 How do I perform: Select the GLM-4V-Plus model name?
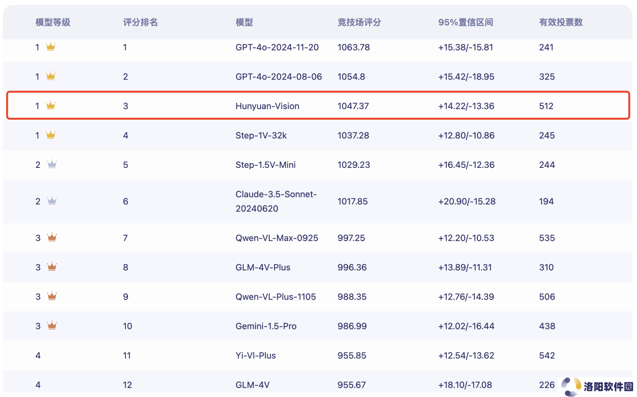(263, 268)
